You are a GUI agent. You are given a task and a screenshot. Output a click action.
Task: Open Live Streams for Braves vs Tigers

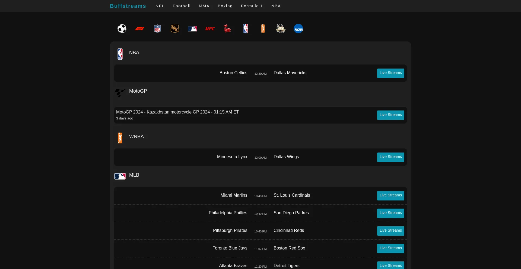(390, 265)
